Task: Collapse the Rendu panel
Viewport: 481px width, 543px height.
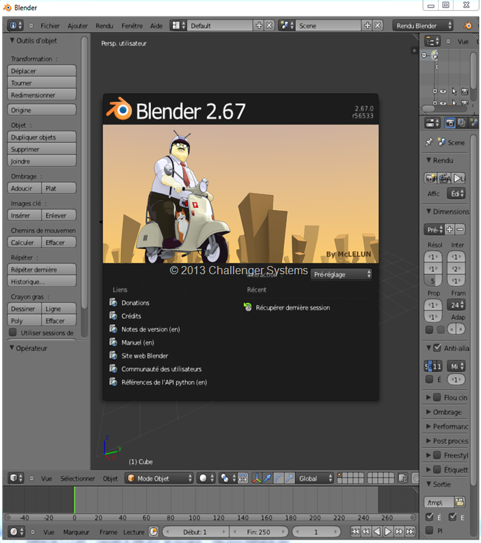Action: (x=429, y=160)
